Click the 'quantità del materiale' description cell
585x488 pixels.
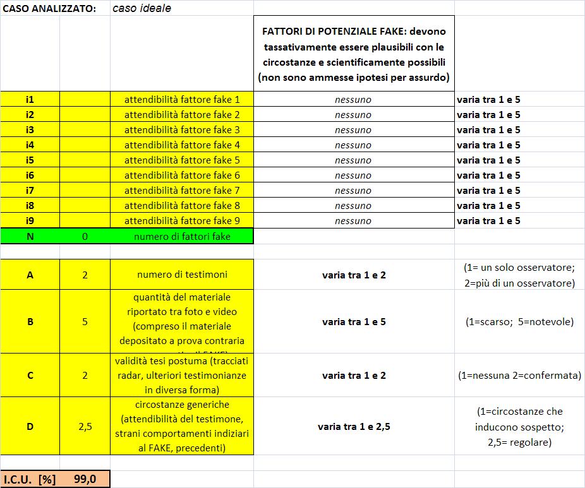(182, 322)
